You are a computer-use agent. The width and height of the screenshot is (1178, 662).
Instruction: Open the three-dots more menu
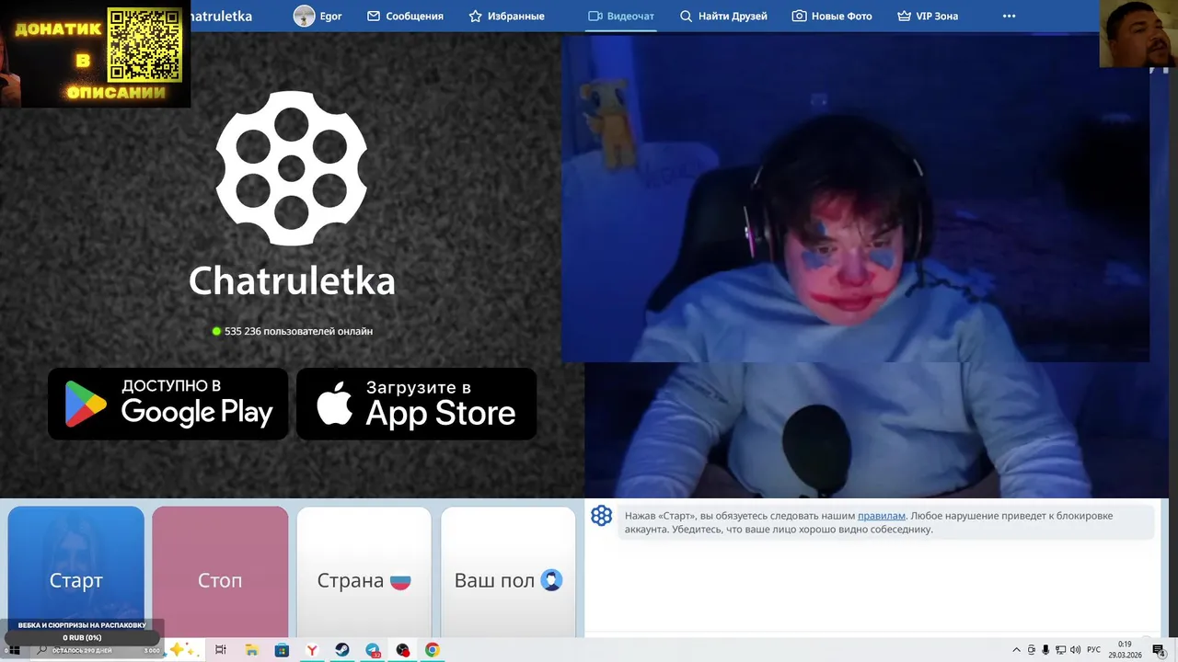(1009, 16)
